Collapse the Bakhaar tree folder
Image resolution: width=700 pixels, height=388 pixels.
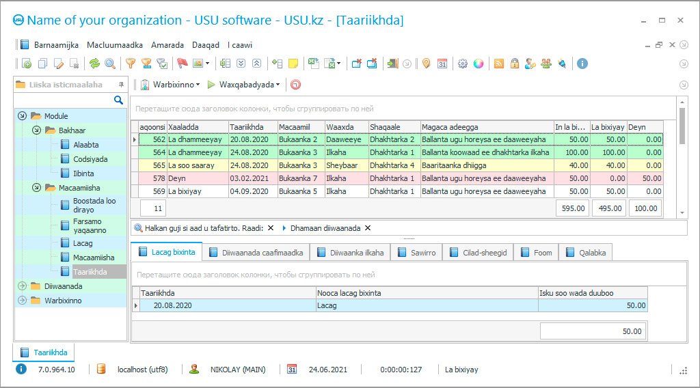pos(36,130)
